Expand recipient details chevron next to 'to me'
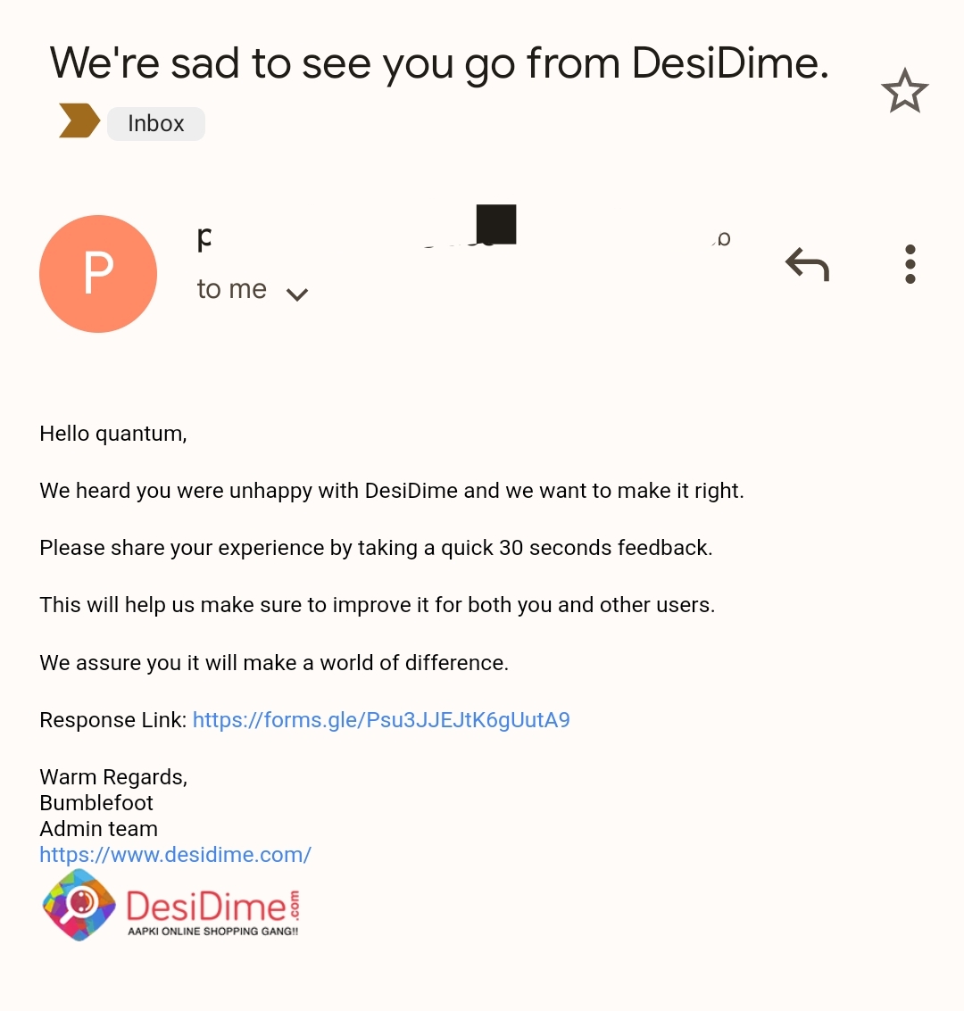 pyautogui.click(x=296, y=294)
